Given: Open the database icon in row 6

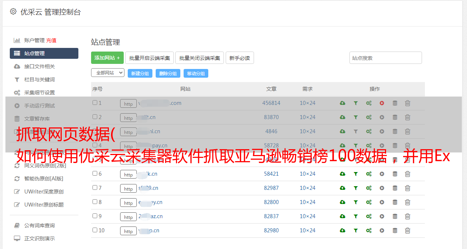Looking at the screenshot, I should [x=395, y=174].
